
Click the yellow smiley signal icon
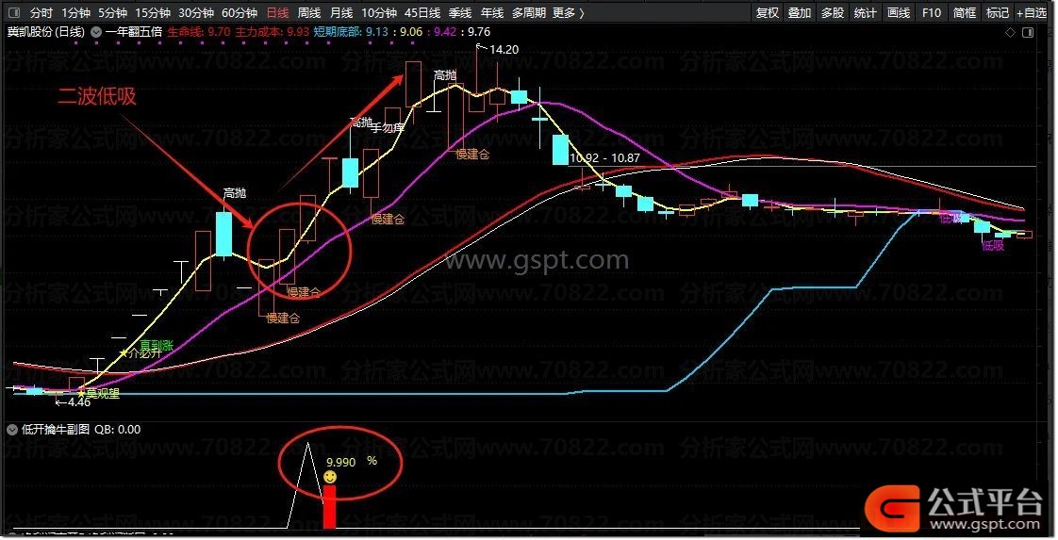tap(330, 477)
